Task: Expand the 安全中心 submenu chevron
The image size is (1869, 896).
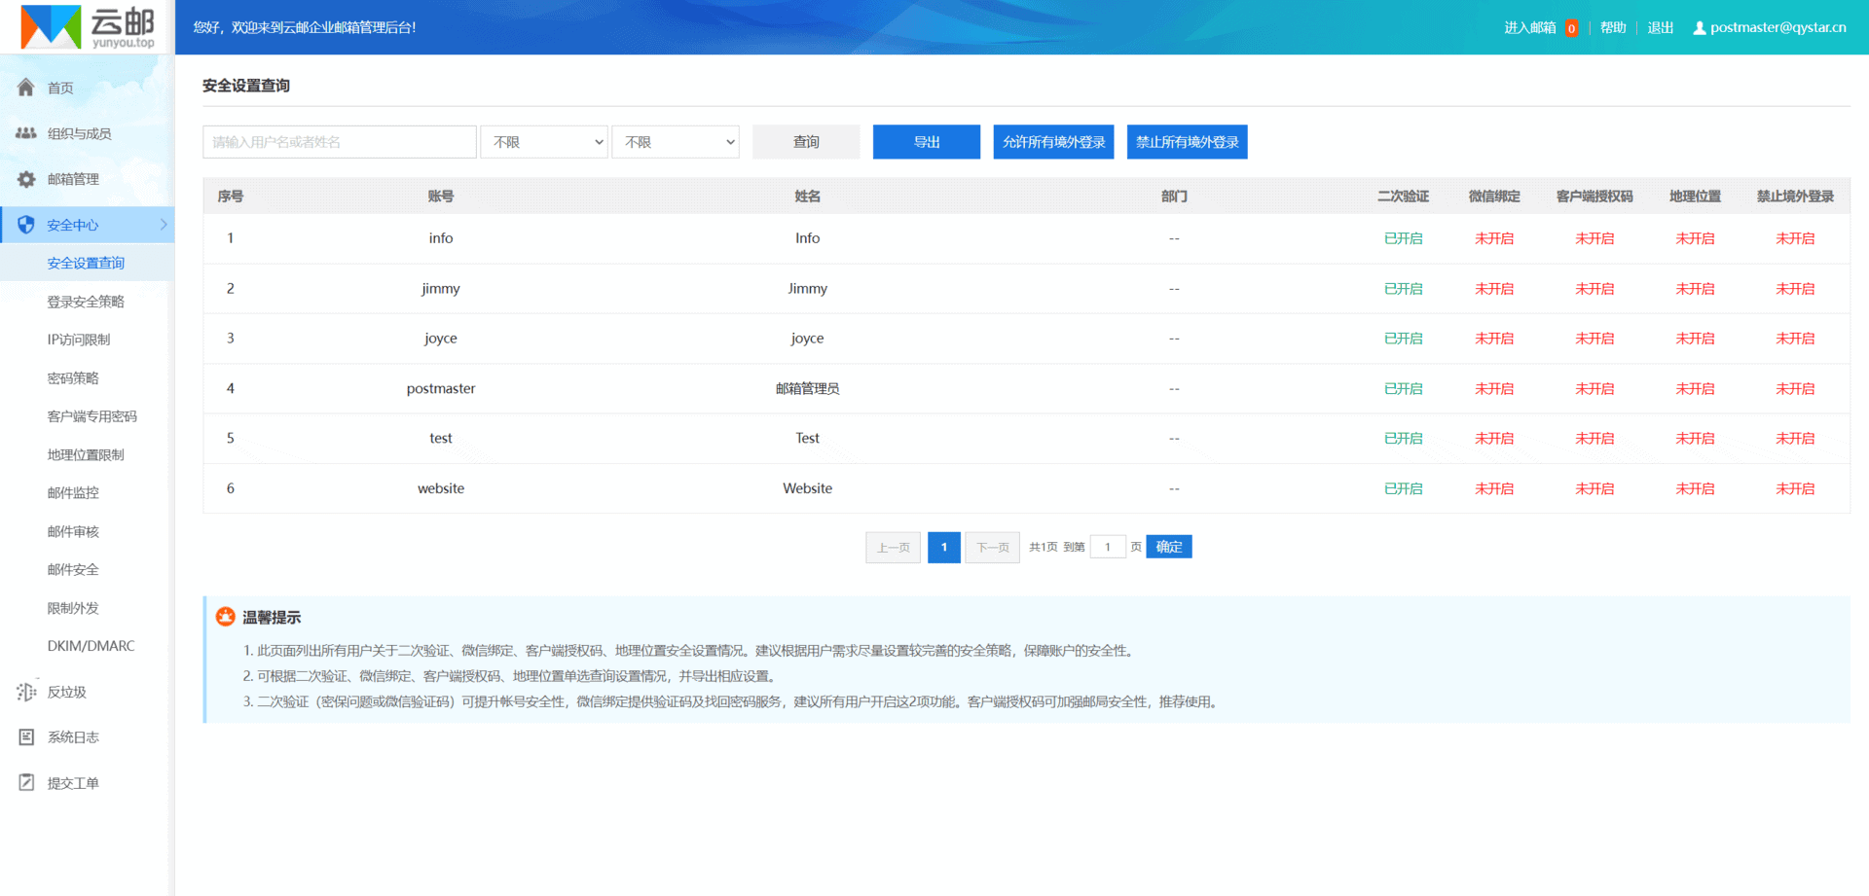Action: (x=164, y=225)
